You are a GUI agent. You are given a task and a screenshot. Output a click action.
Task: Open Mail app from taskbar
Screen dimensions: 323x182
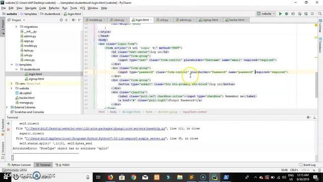(145, 177)
